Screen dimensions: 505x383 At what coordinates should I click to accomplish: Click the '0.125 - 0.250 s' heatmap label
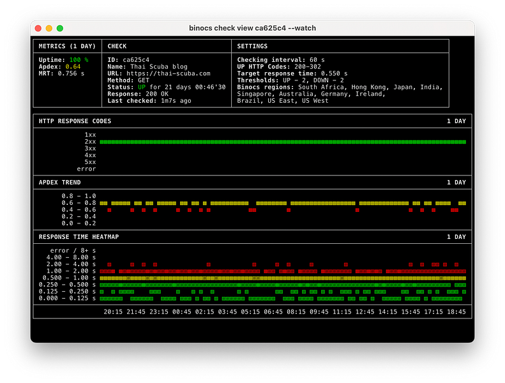67,291
